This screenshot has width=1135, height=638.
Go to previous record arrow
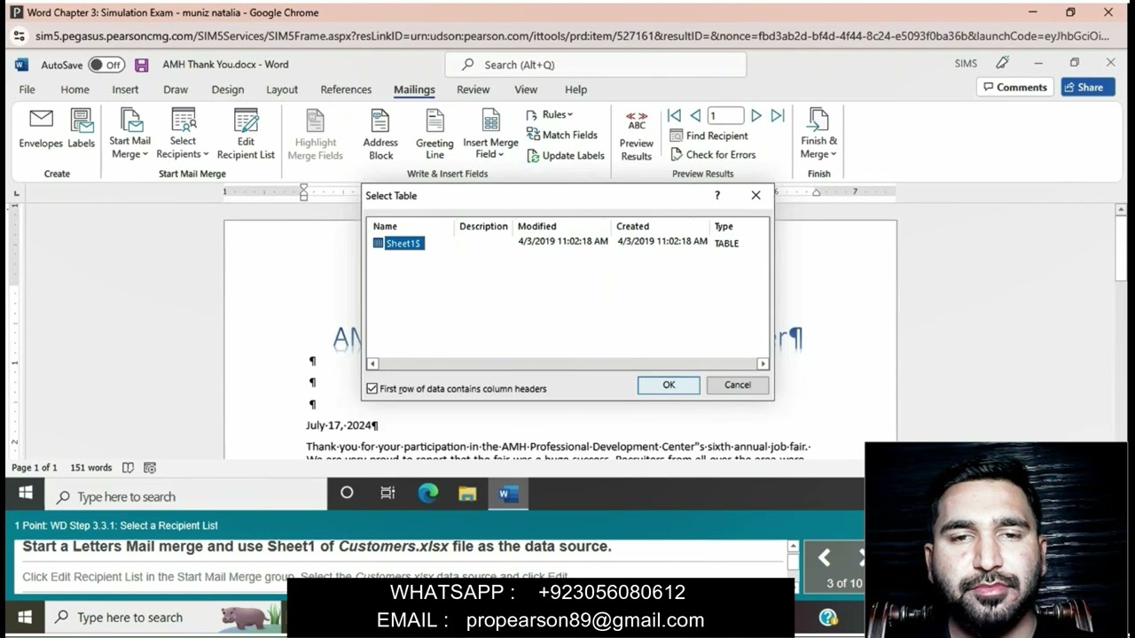click(695, 115)
